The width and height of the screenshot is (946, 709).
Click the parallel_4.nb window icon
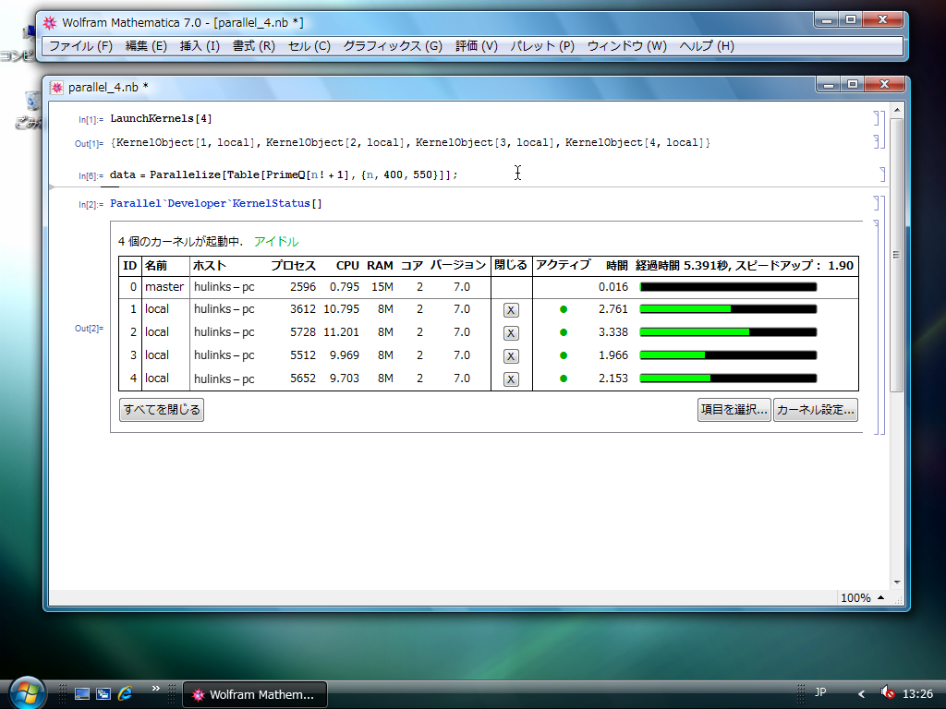pos(56,88)
